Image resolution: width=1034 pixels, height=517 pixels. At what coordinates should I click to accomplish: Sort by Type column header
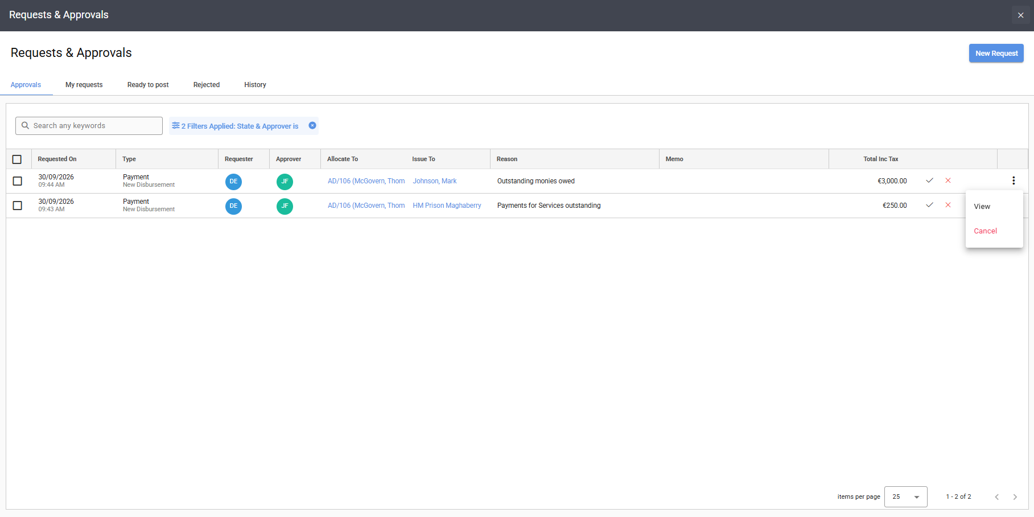point(129,159)
